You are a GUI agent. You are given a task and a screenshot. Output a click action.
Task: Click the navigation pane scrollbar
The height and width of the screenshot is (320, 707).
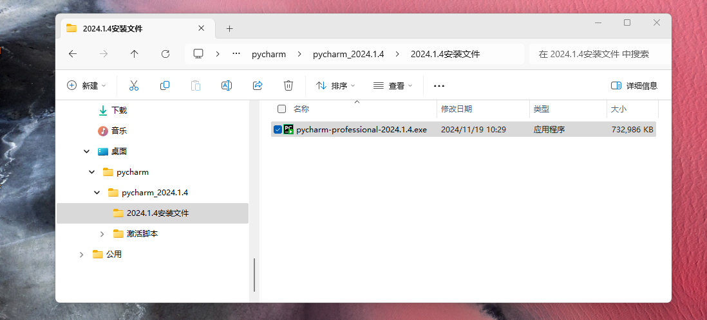click(x=254, y=274)
